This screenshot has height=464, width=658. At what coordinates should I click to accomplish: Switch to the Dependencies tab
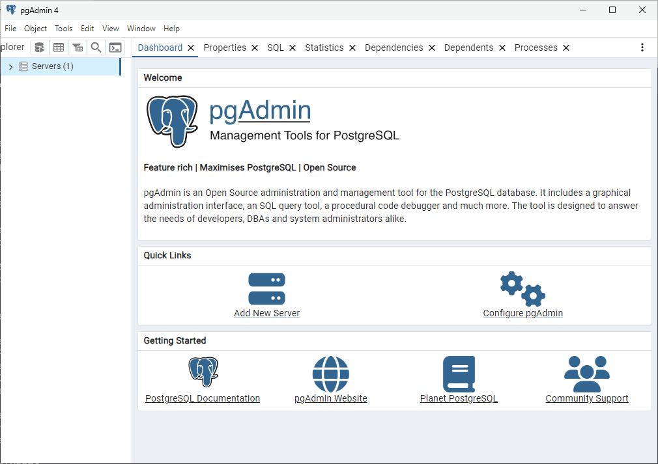(x=393, y=48)
